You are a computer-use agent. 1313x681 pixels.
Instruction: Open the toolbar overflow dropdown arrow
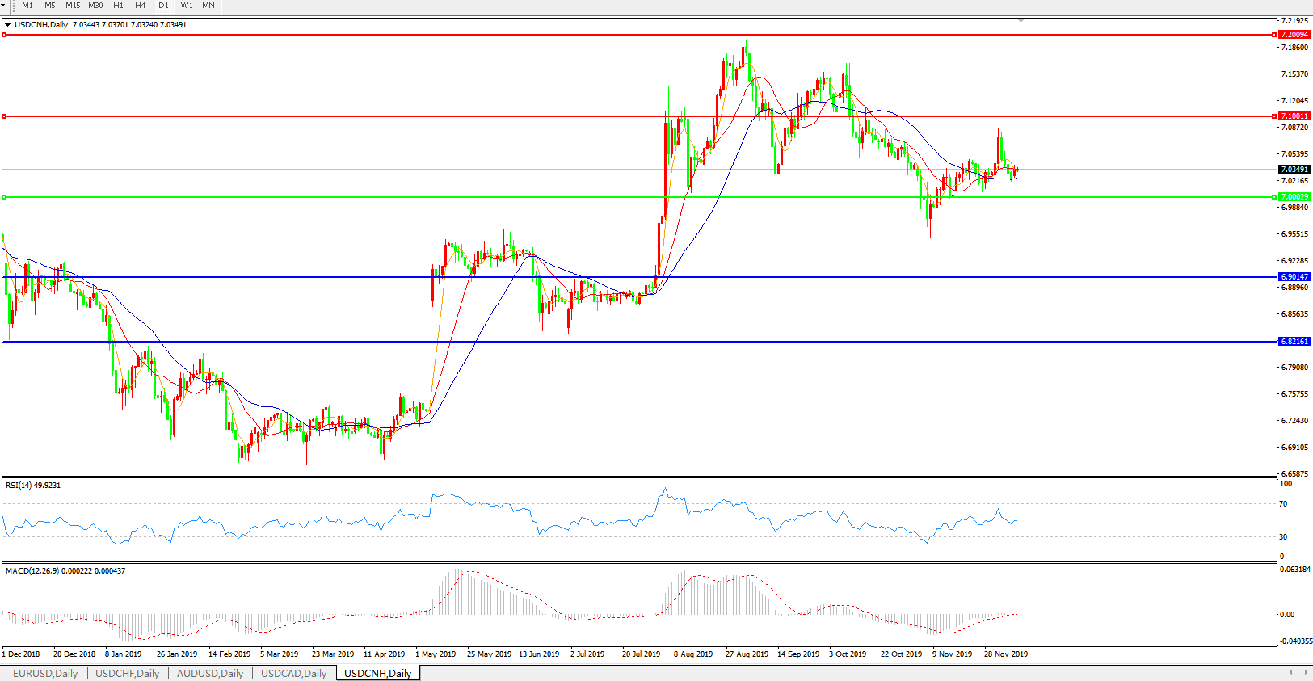click(x=3, y=6)
